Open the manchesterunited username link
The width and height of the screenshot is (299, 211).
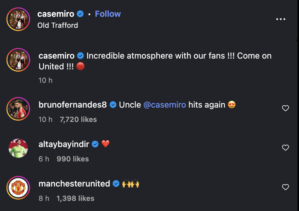pyautogui.click(x=74, y=184)
